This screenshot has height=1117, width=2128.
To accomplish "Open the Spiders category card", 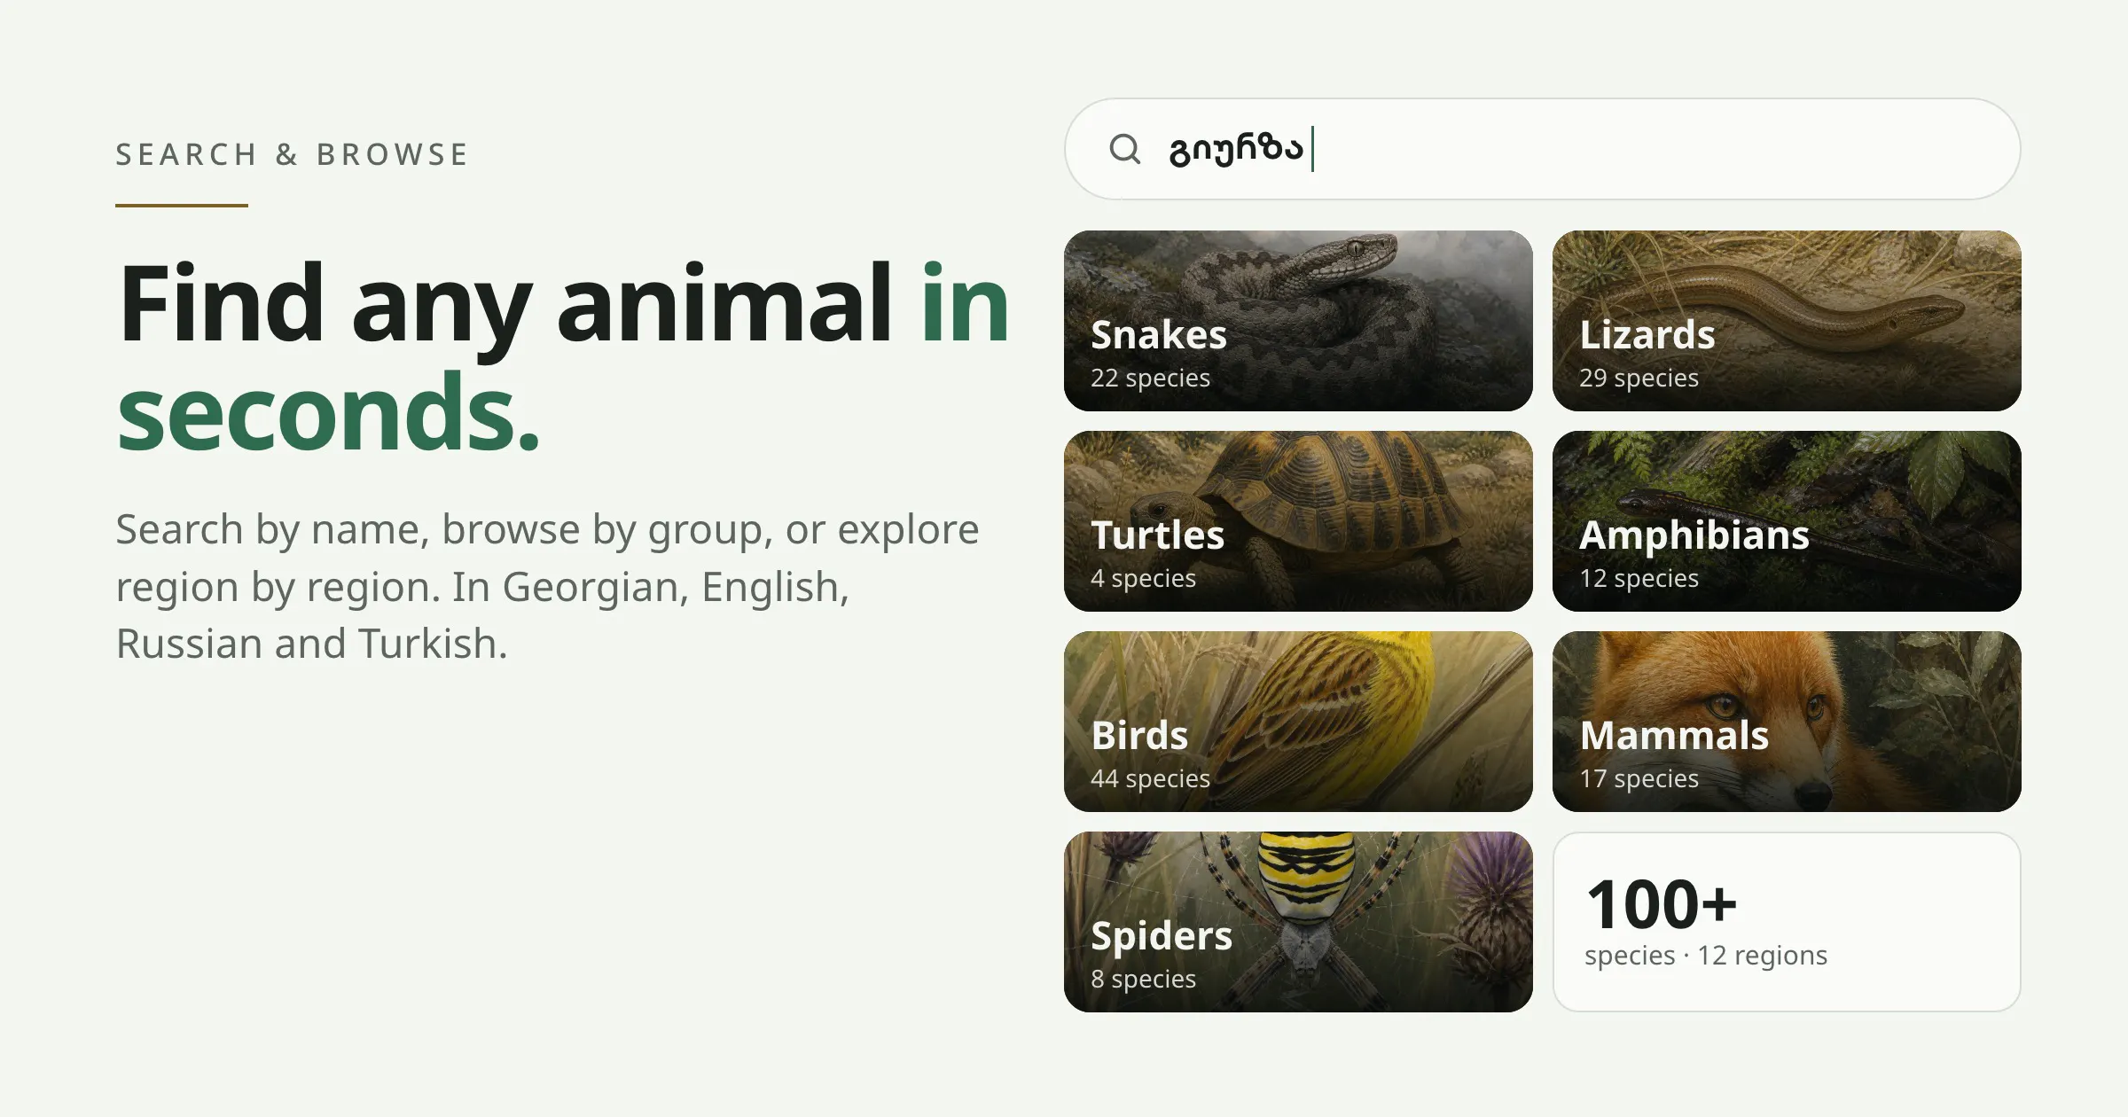I will pos(1298,922).
